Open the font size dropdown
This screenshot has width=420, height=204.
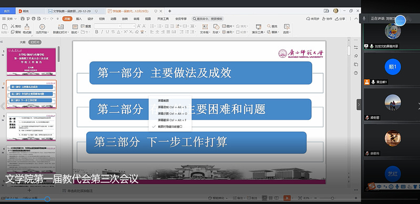click(x=134, y=26)
